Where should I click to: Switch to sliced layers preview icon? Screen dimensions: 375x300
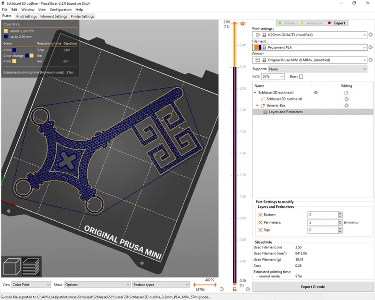[31, 266]
